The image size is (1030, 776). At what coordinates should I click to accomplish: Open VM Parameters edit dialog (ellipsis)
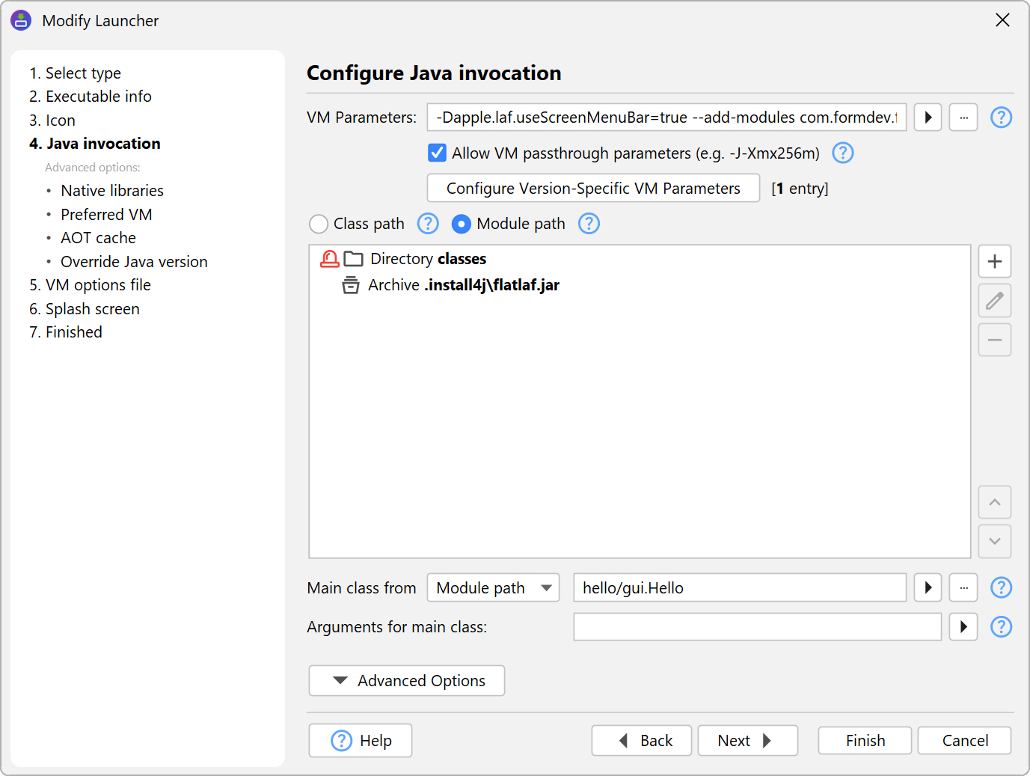coord(963,117)
